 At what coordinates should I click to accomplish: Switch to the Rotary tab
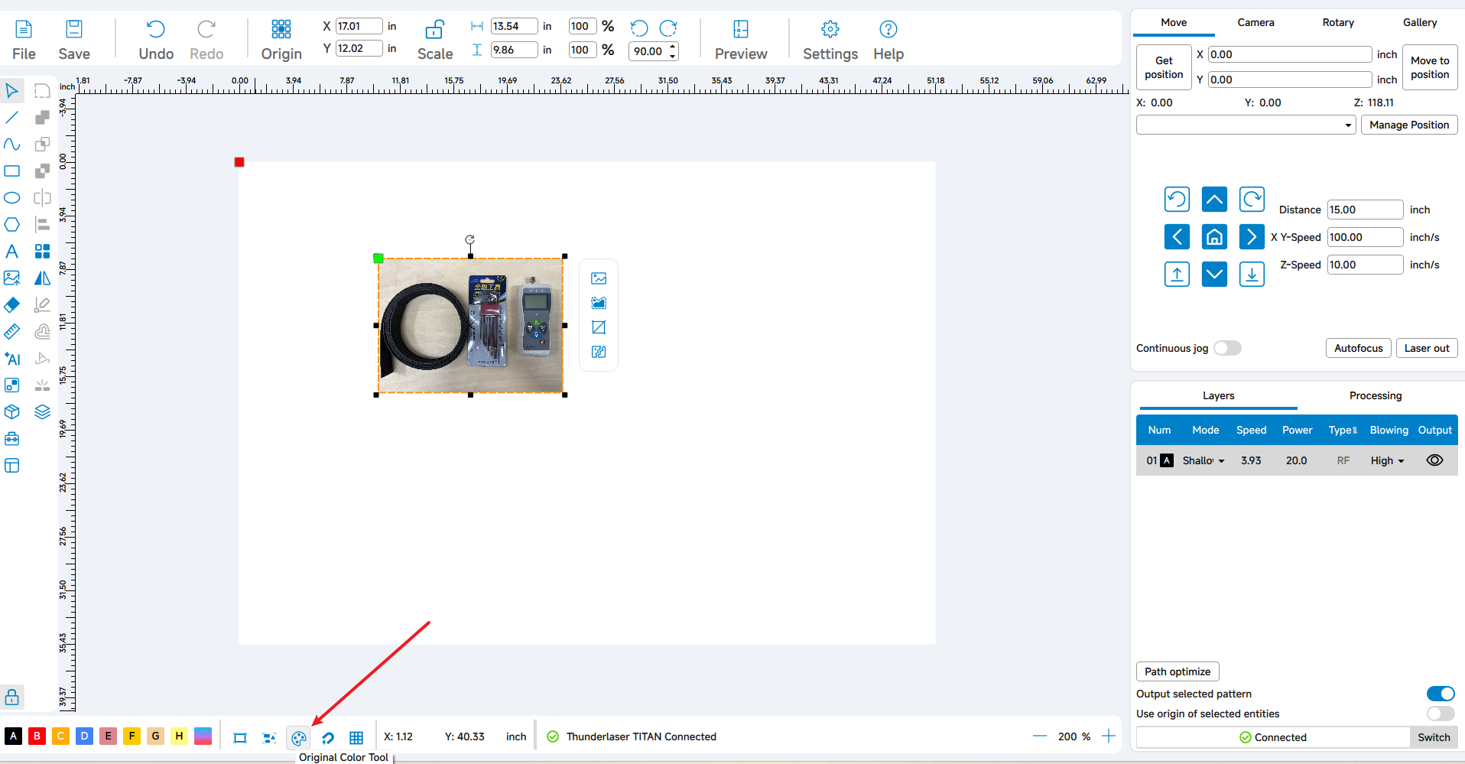click(1338, 22)
